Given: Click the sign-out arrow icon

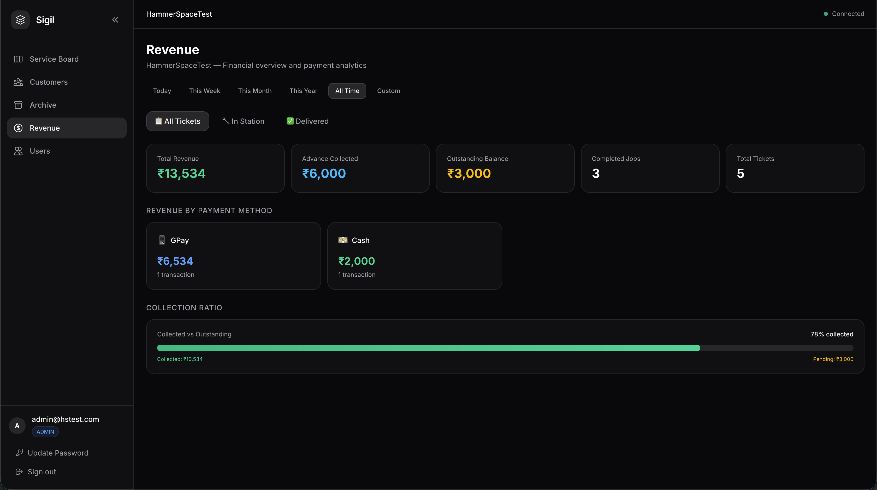Looking at the screenshot, I should tap(19, 472).
